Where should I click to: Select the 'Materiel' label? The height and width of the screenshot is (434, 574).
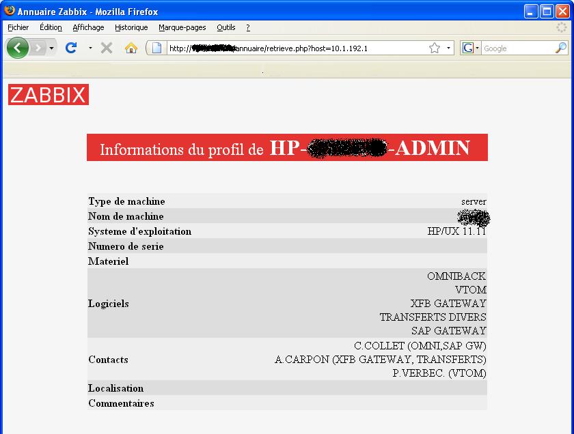(x=109, y=261)
